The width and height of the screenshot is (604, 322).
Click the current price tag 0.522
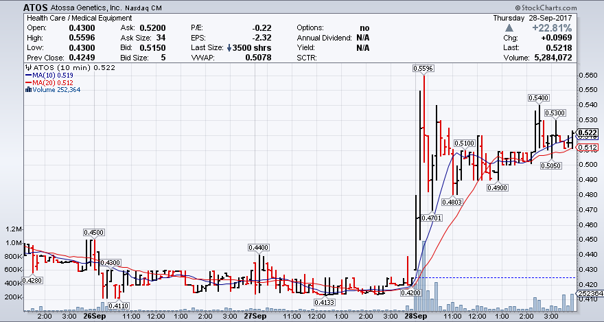tap(587, 133)
